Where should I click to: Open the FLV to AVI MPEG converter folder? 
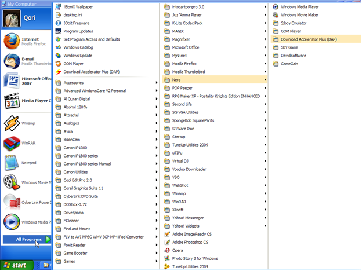point(106,237)
